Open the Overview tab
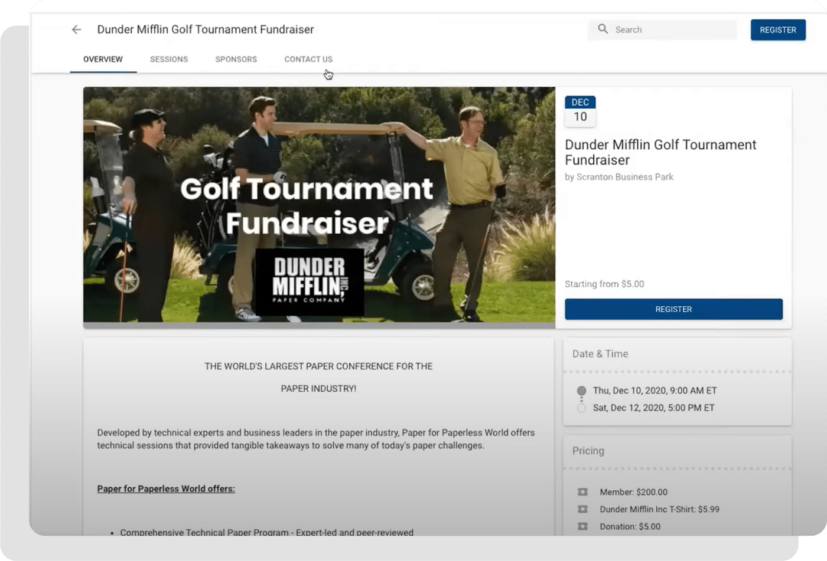This screenshot has width=827, height=561. (x=103, y=60)
